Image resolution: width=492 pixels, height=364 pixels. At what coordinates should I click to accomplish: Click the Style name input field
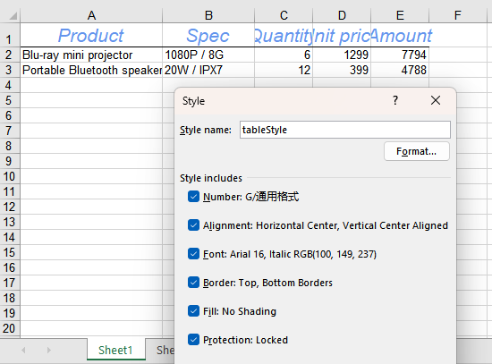345,130
